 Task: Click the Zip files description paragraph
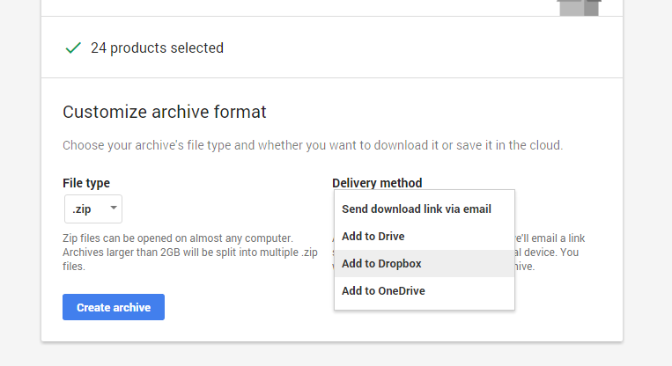pos(177,252)
